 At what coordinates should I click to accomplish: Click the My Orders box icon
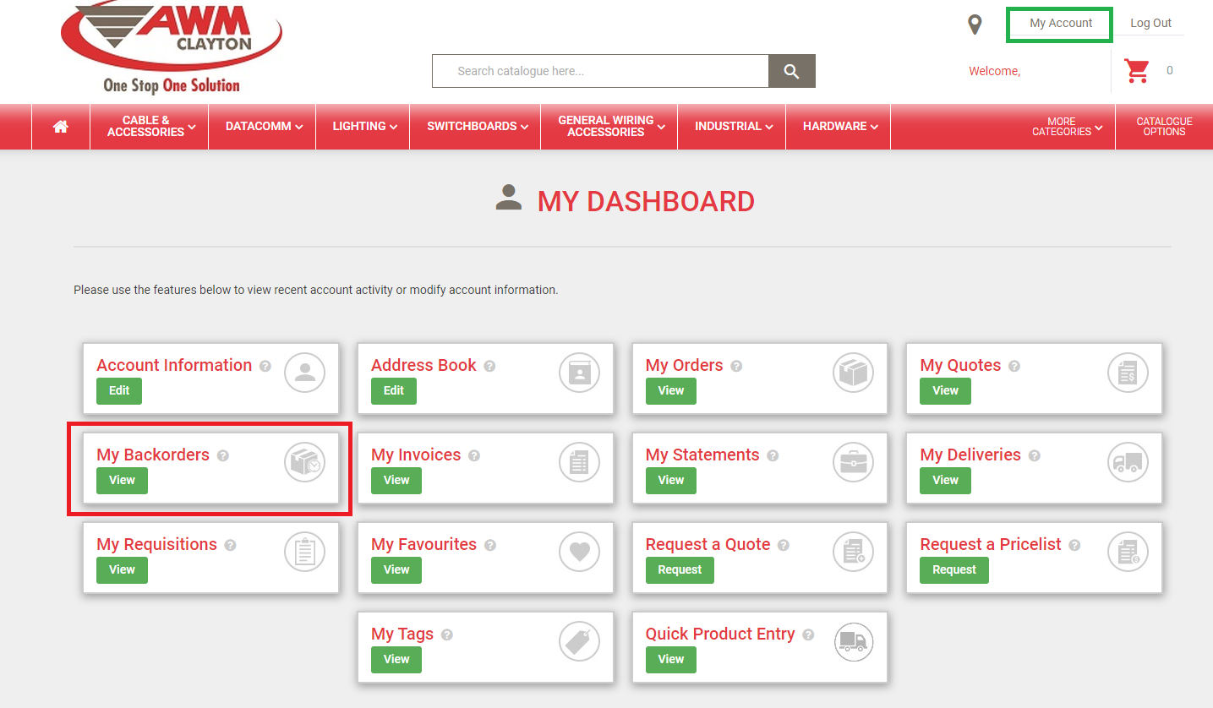[x=854, y=373]
